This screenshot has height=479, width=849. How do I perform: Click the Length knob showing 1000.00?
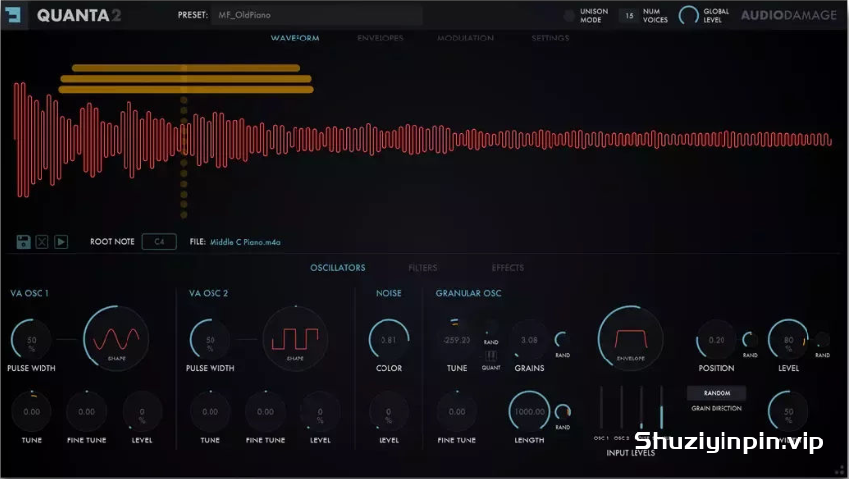(x=529, y=411)
